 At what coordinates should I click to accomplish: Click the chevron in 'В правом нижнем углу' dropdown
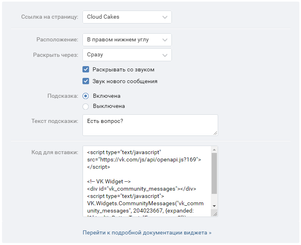pos(165,40)
